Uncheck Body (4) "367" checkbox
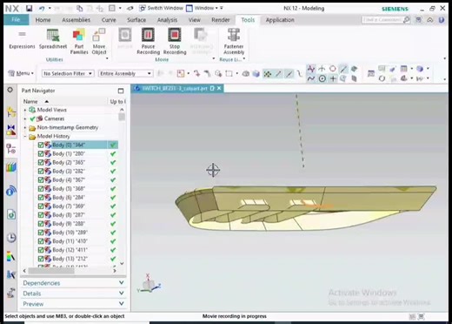452x324 pixels. (x=41, y=180)
